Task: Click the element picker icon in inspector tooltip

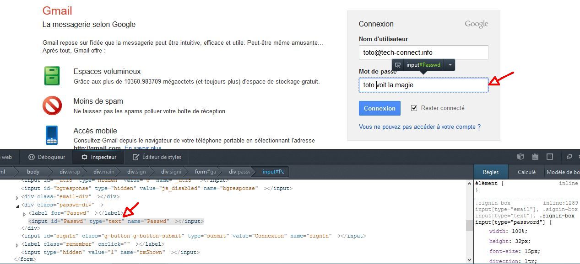Action: tap(398, 65)
